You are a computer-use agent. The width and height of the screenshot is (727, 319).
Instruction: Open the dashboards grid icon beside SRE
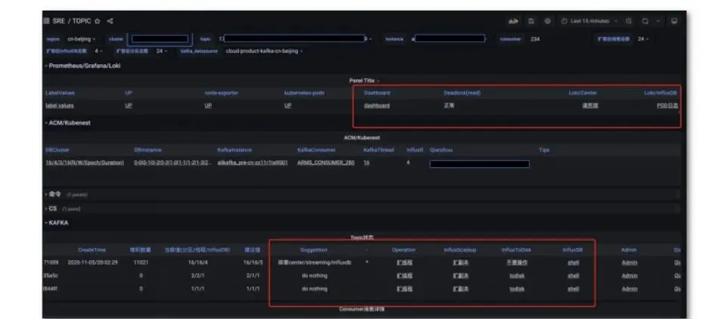click(x=46, y=21)
